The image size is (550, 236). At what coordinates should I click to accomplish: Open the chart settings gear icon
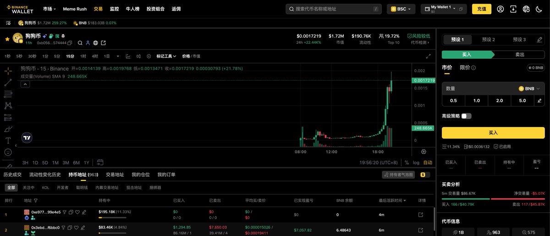423,152
